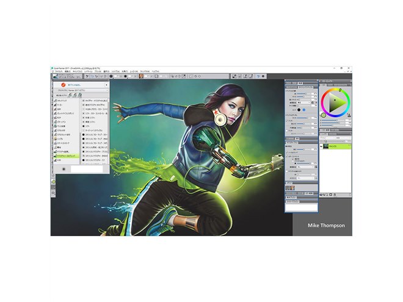The image size is (403, 302).
Task: Open the Layers (レイヤー) menu
Action: (x=88, y=71)
